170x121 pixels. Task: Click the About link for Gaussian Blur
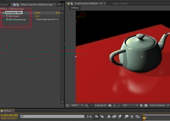58,12
